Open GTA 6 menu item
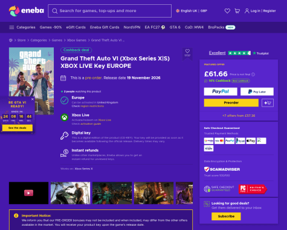 point(175,27)
